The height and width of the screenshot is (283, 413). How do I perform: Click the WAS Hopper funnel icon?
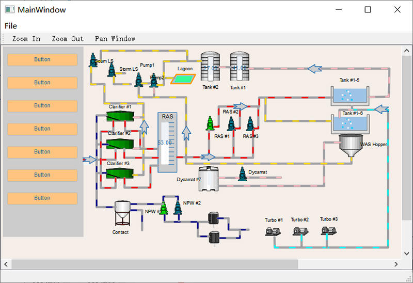(x=351, y=147)
